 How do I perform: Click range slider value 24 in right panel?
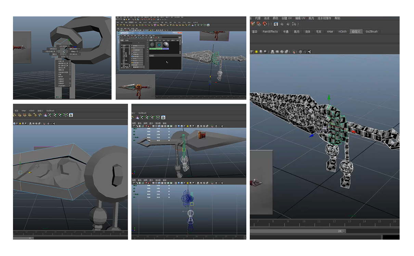[339, 231]
